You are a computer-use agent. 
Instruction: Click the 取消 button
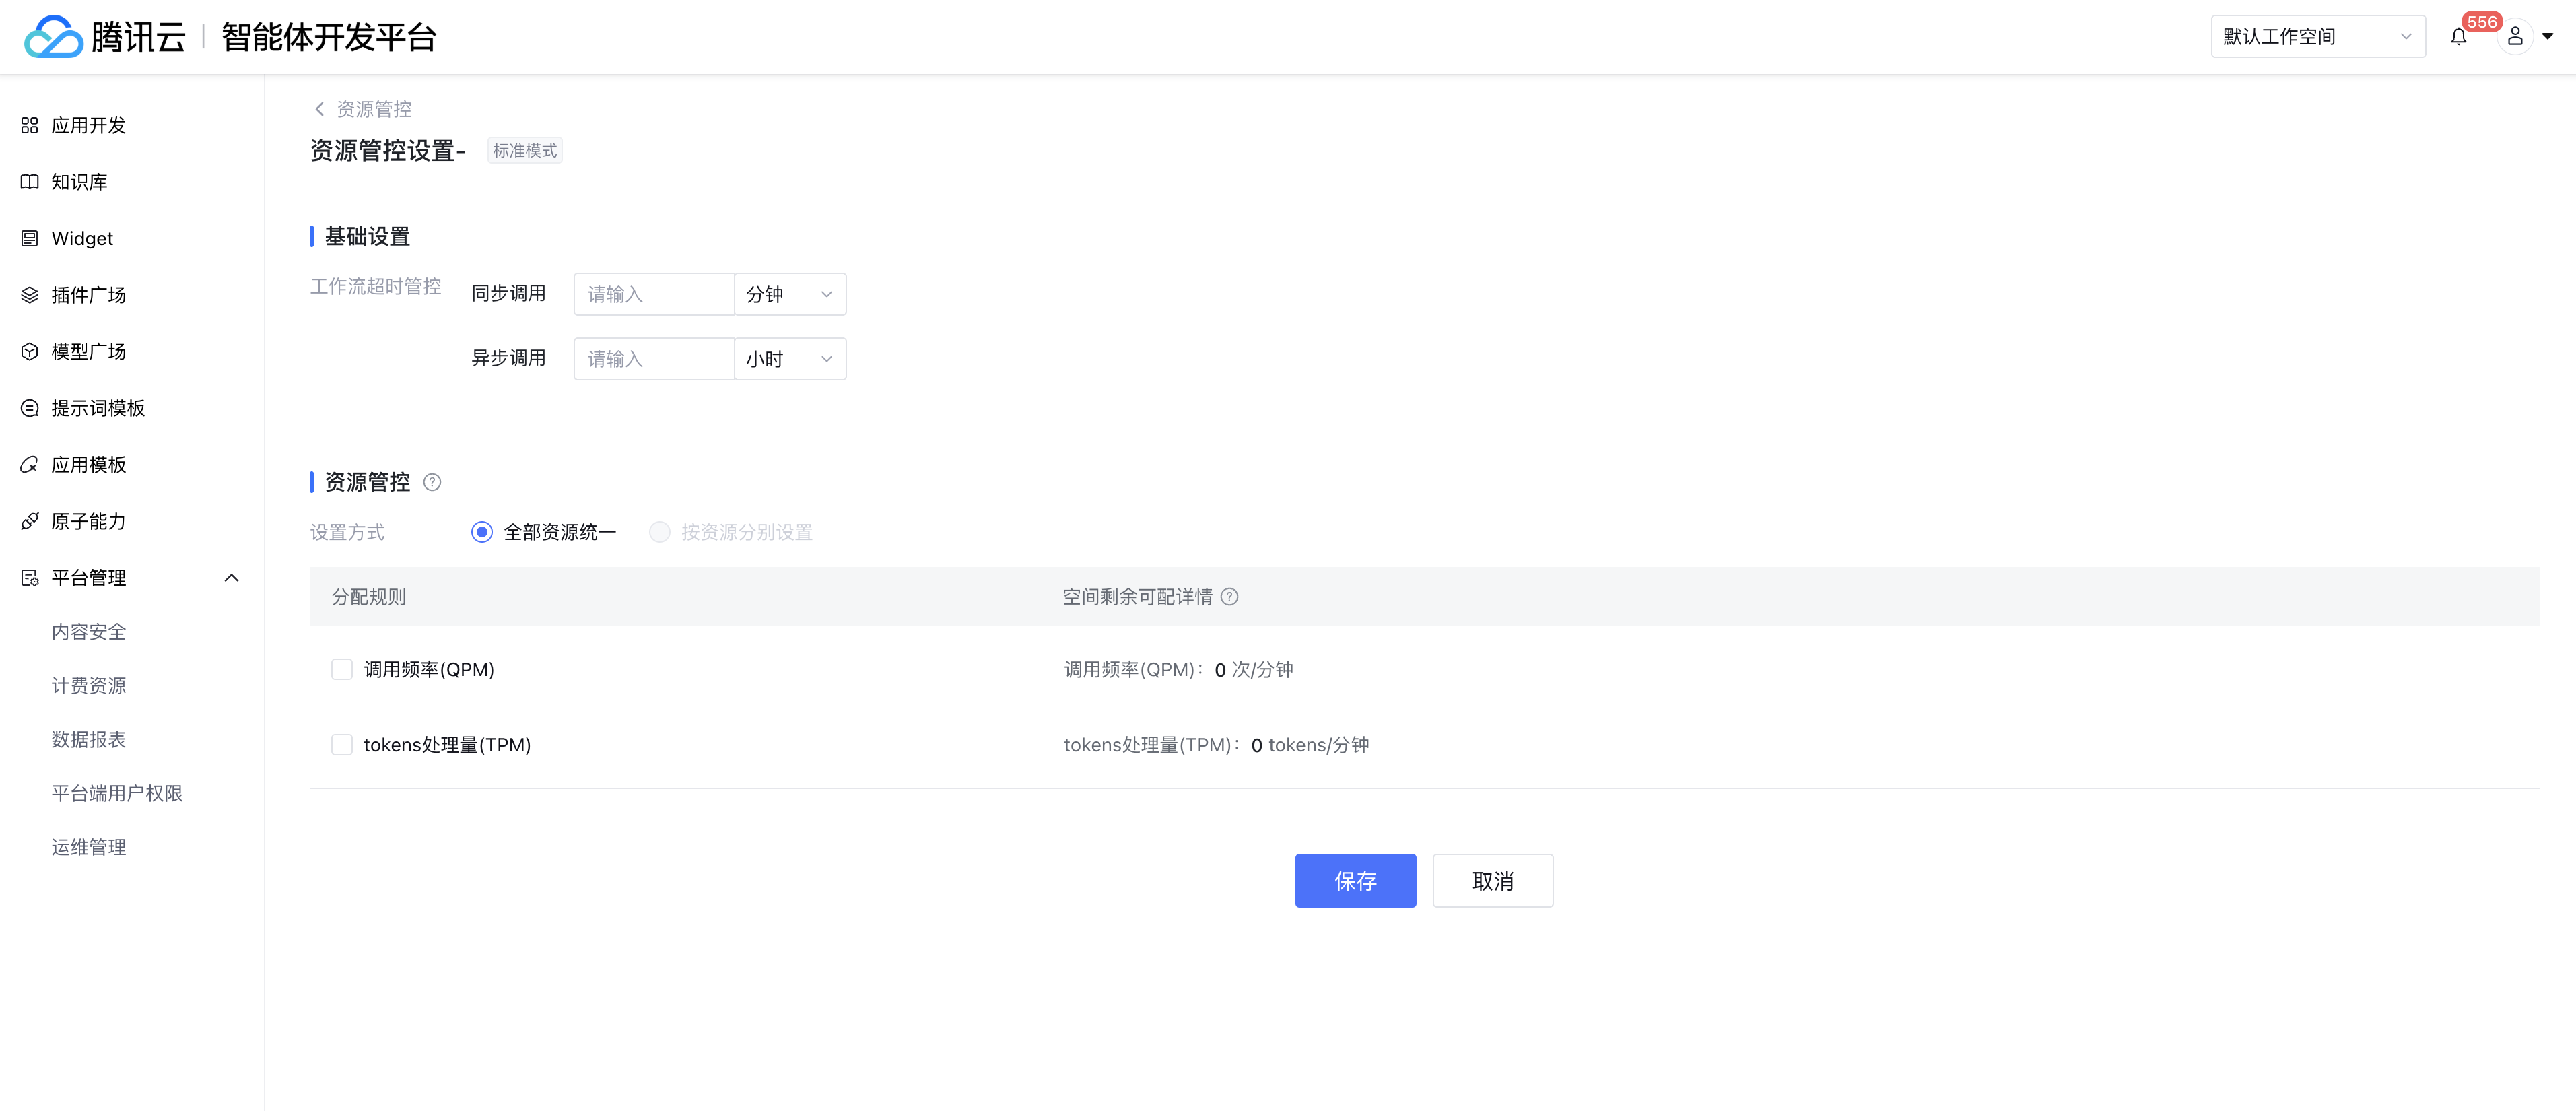[x=1492, y=881]
